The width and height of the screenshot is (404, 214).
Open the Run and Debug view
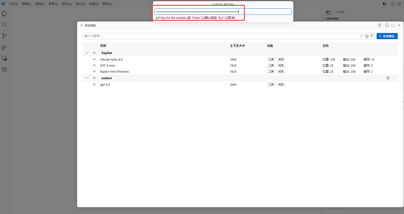pyautogui.click(x=4, y=47)
